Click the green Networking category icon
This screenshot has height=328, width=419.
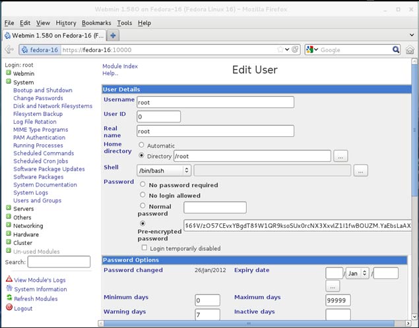click(9, 225)
